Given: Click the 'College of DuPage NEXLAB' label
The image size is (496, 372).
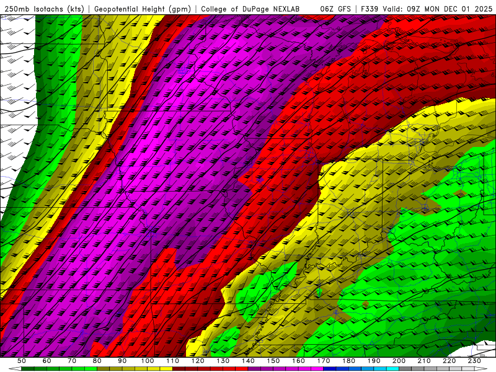Looking at the screenshot, I should coord(250,9).
